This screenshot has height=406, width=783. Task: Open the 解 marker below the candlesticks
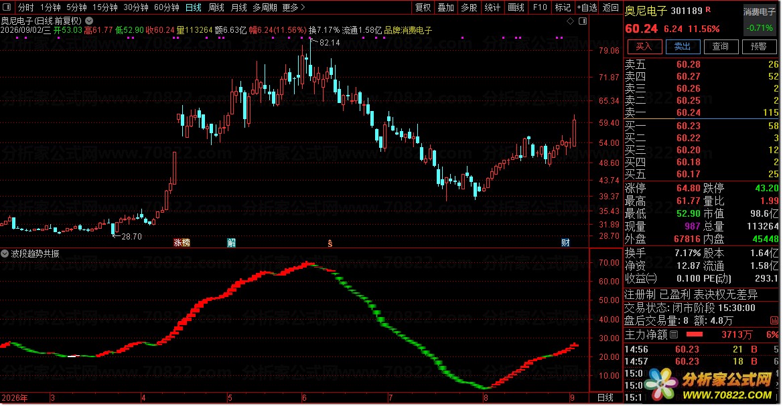pos(231,243)
